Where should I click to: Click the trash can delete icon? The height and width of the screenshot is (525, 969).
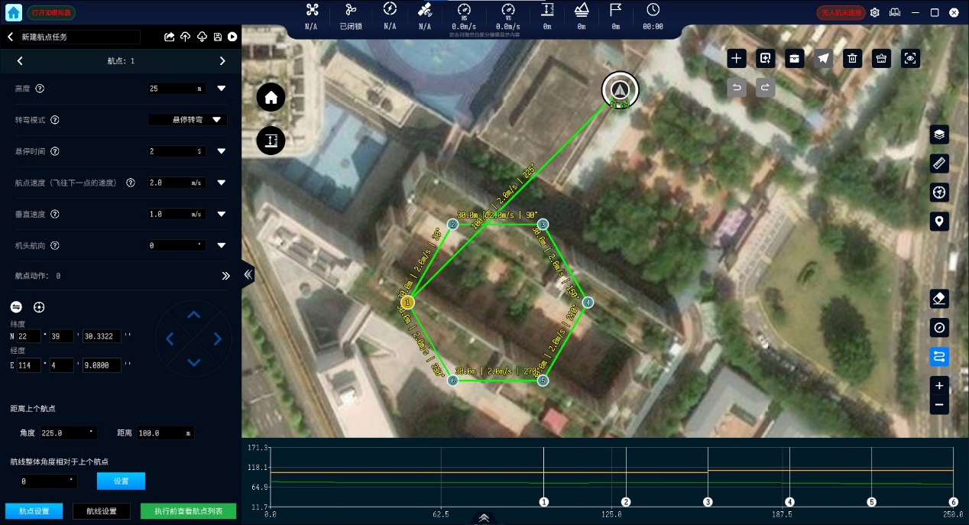853,58
